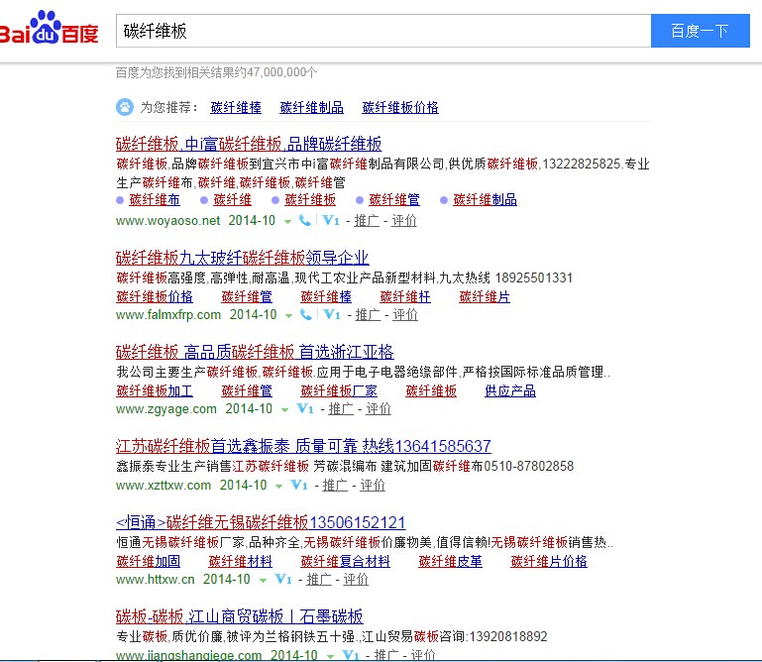Image resolution: width=762 pixels, height=662 pixels.
Task: Click V1 badge on www.woyaoso.net row
Action: (x=331, y=221)
